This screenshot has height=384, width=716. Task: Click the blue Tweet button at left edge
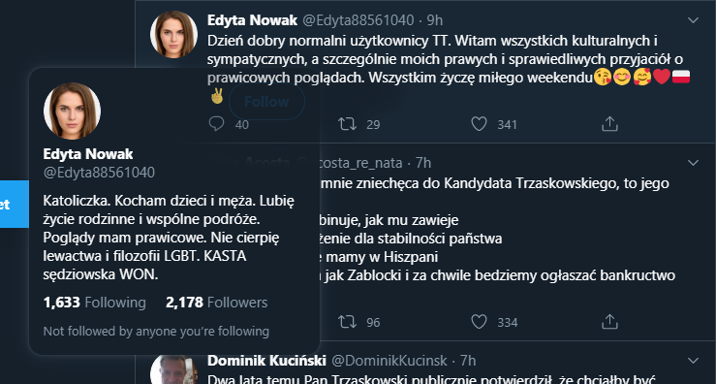15,204
